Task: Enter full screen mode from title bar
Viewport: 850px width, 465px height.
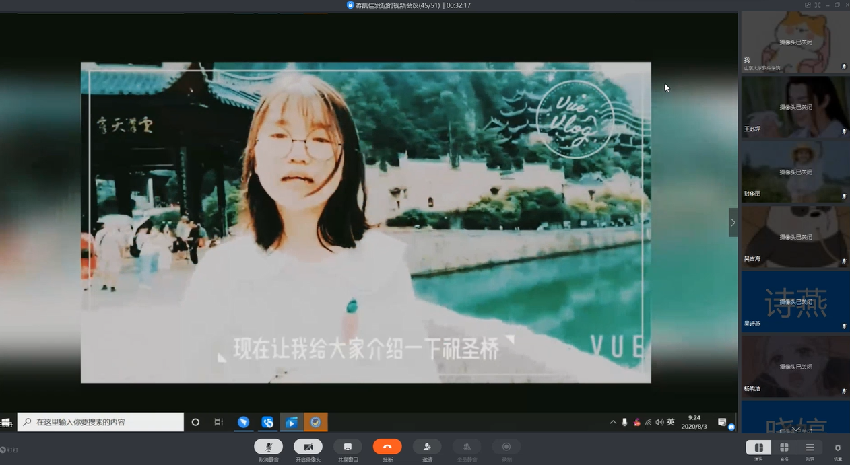Action: 818,5
